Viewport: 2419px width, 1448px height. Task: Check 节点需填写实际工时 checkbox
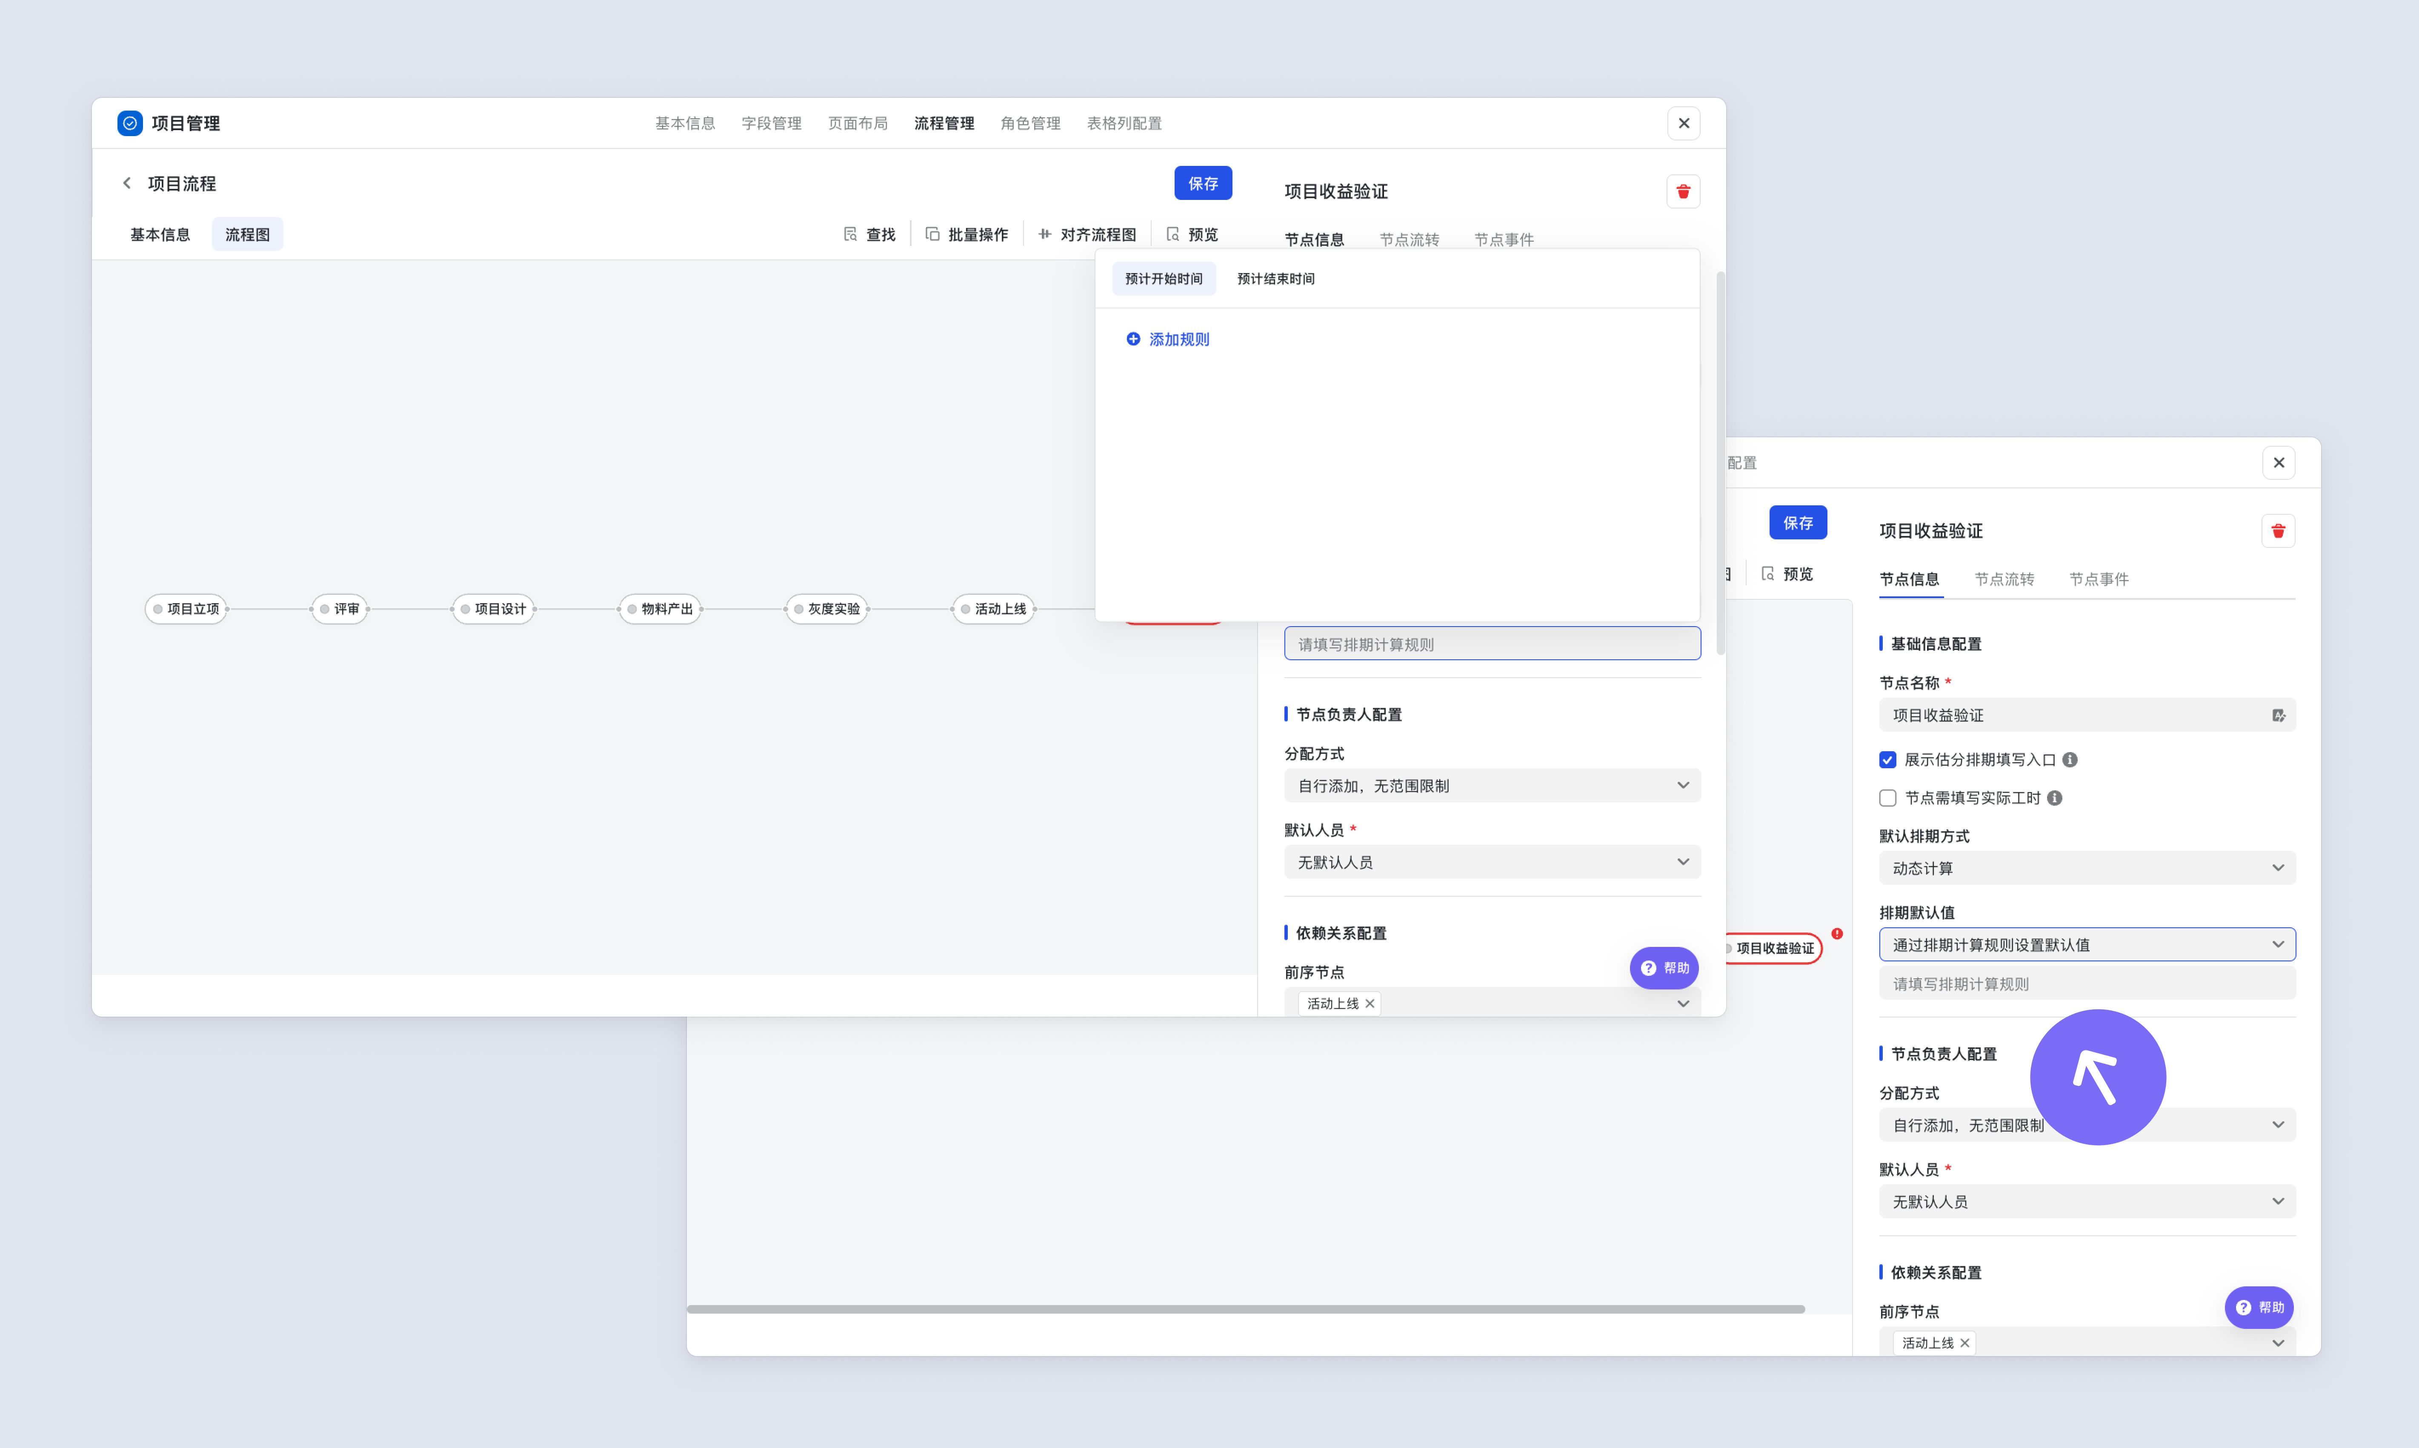(1888, 797)
